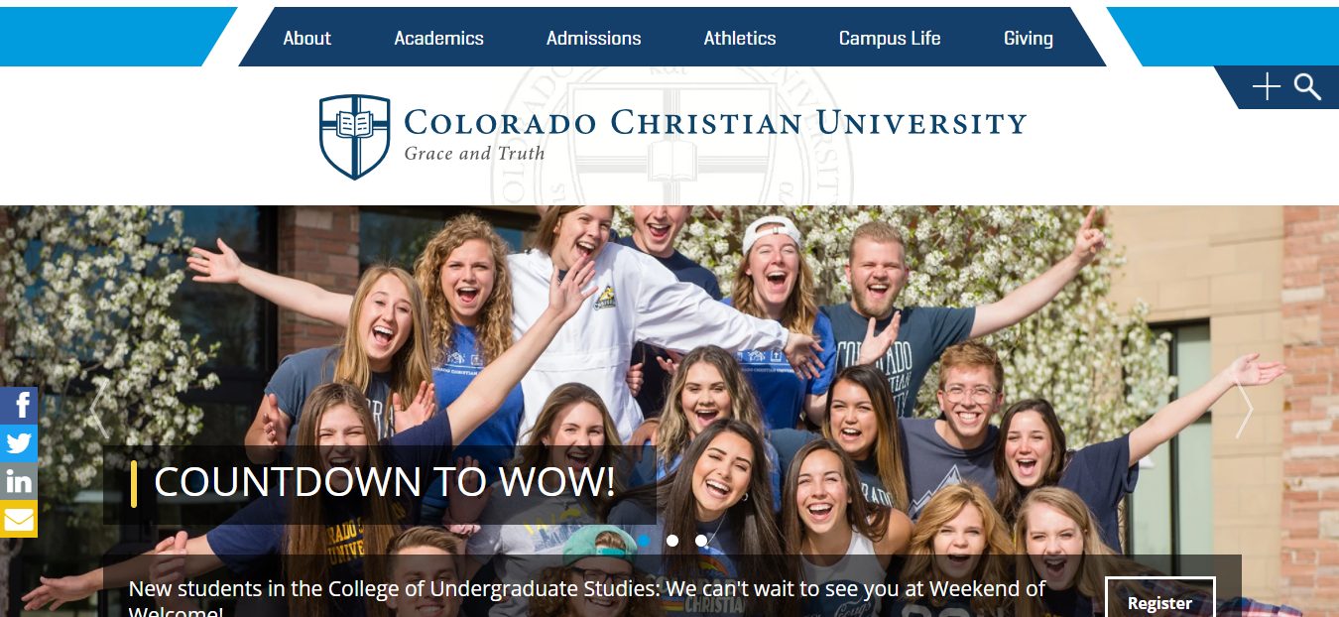Open the Campus Life menu
Screen dimensions: 1339x617
(x=890, y=39)
